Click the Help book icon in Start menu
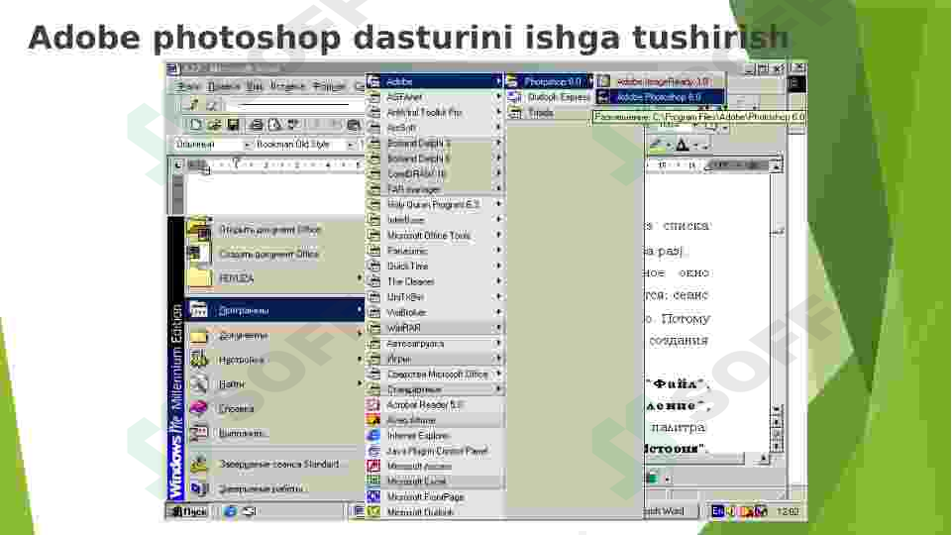Screen dimensions: 952x535 click(198, 408)
